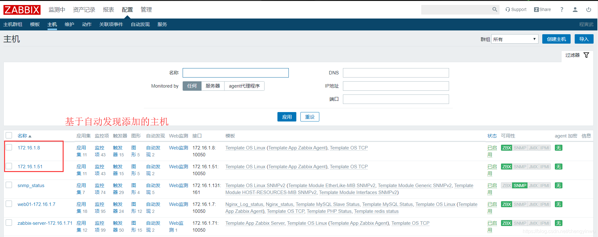Open 触发器 29 for snmp_status
The image size is (598, 237).
pos(118,189)
